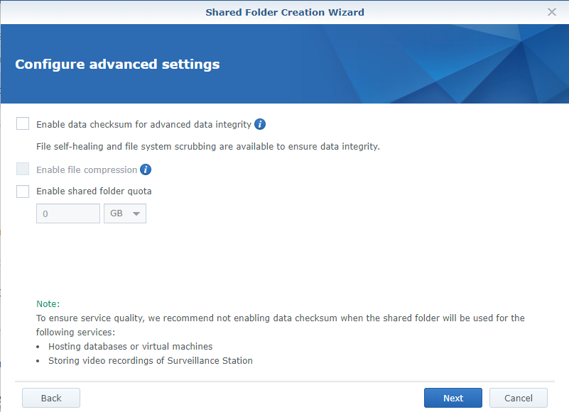Click the 'Configure advanced settings' heading

click(x=117, y=64)
